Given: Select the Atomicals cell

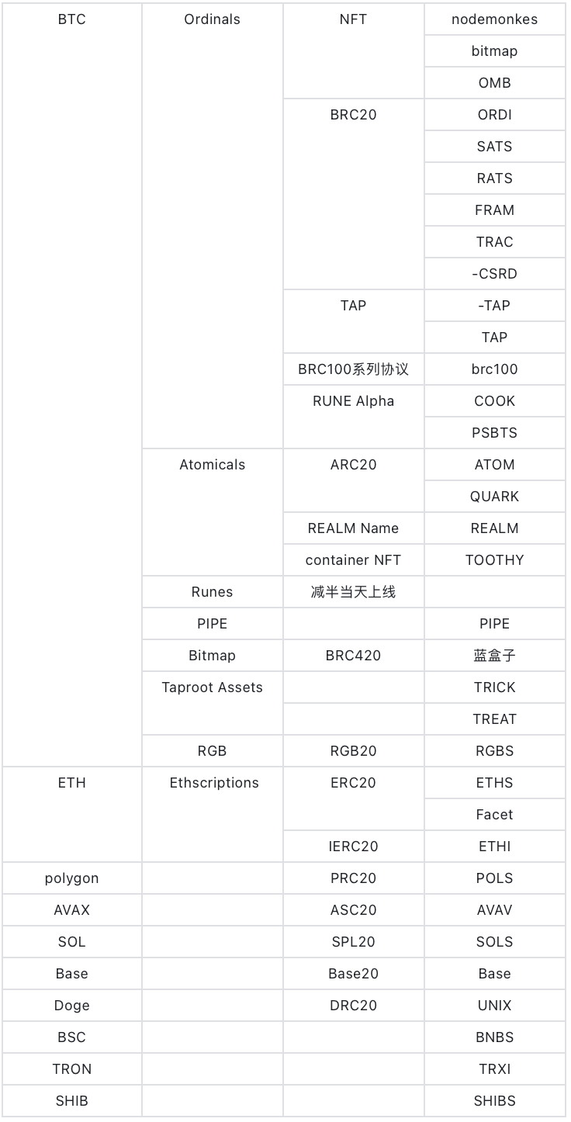Looking at the screenshot, I should click(212, 465).
